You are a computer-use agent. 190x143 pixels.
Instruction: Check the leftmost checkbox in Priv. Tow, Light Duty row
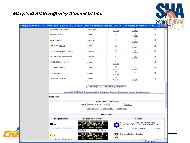click(x=116, y=57)
